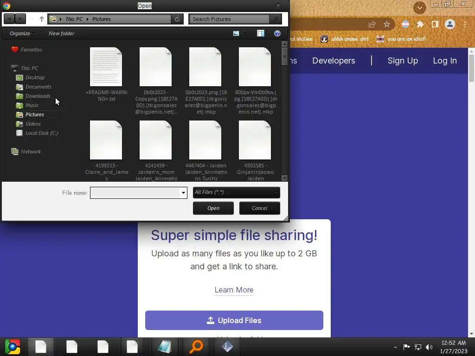This screenshot has height=356, width=475.
Task: Select the 4199213 - Claire_and_James file
Action: pos(107,151)
